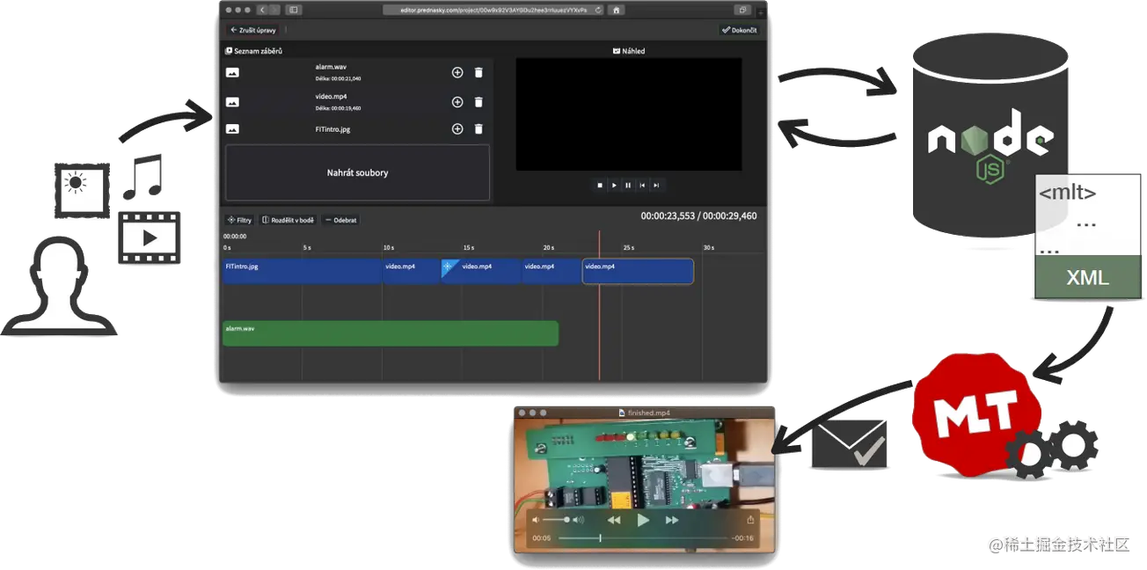
Task: Add video.mp4 to the timeline
Action: [x=457, y=102]
